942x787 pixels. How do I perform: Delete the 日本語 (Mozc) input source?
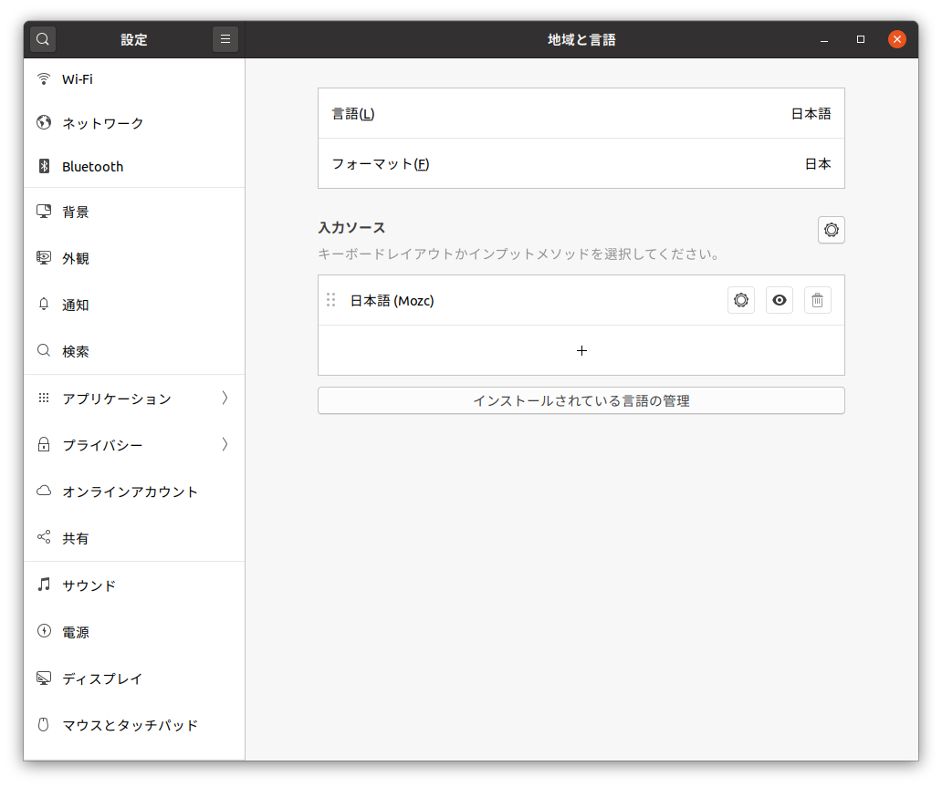817,300
